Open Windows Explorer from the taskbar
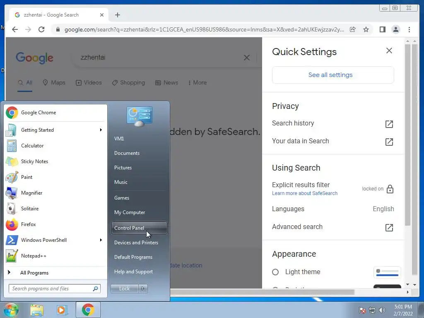The image size is (424, 318). coord(37,310)
